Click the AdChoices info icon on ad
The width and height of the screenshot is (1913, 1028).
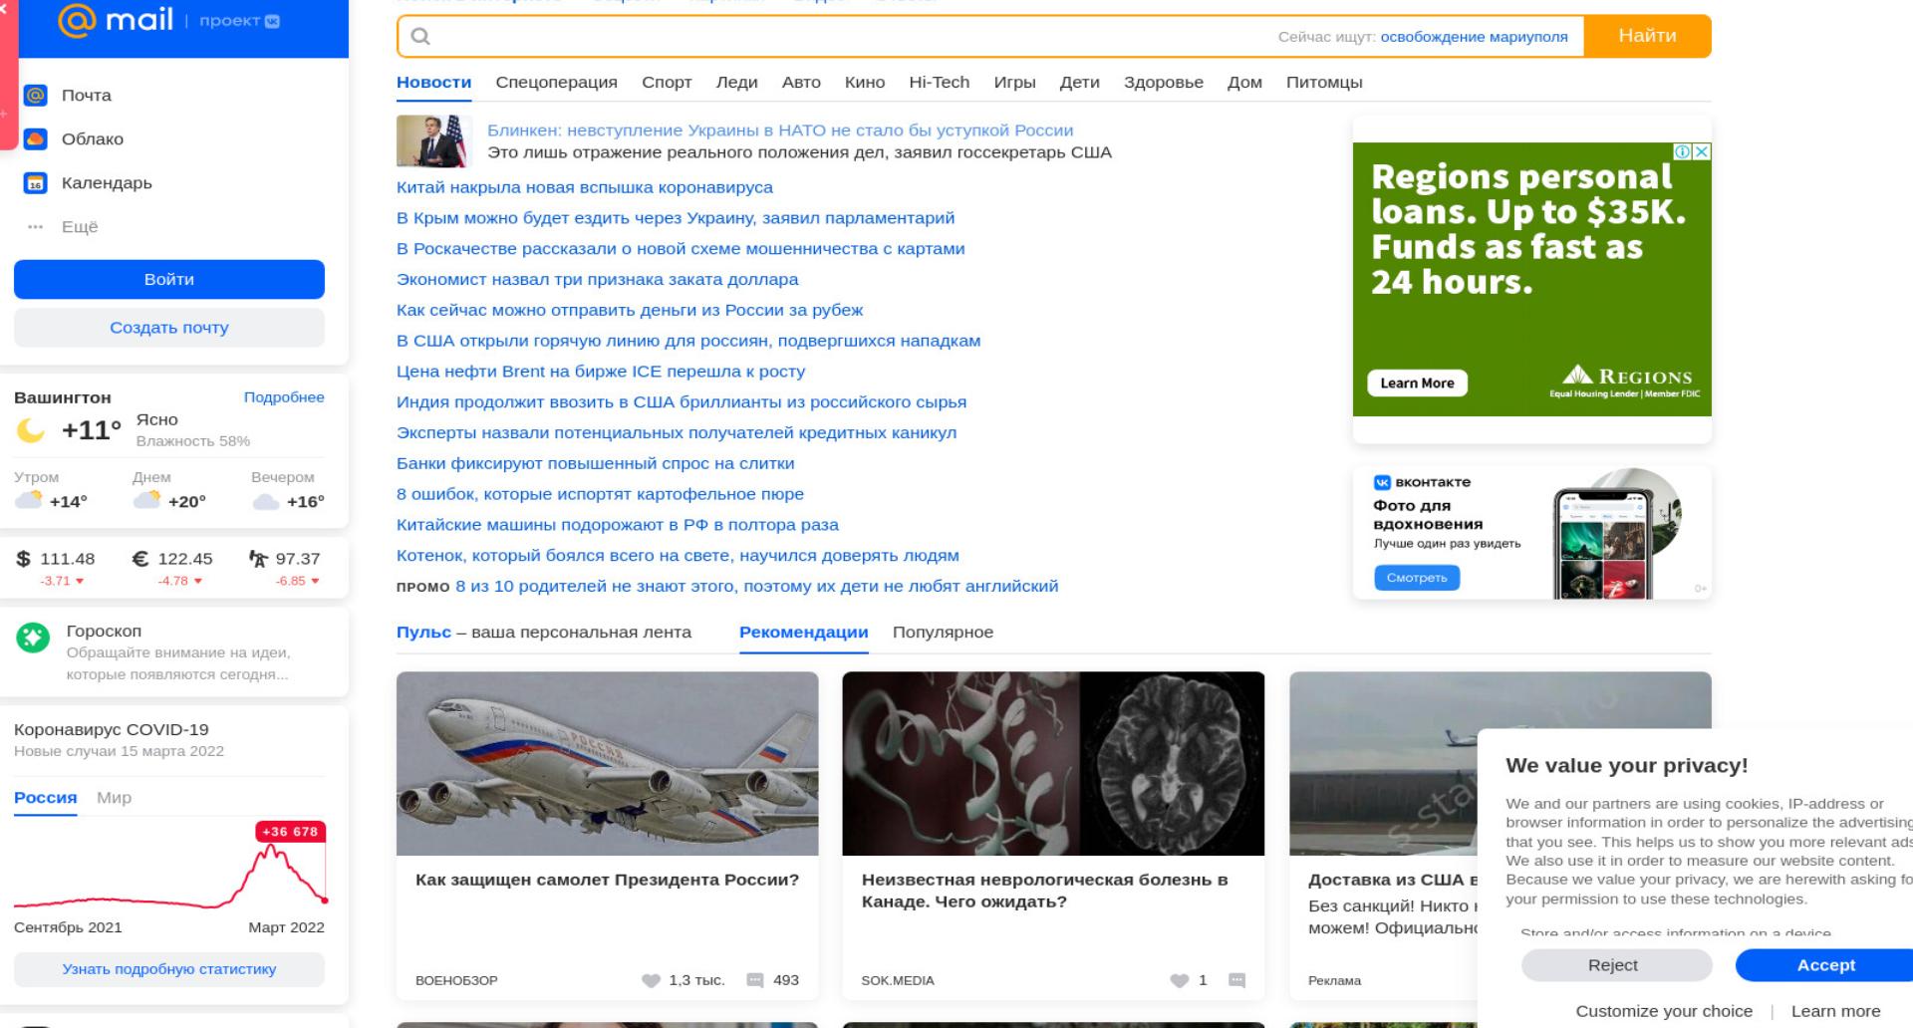click(x=1683, y=151)
